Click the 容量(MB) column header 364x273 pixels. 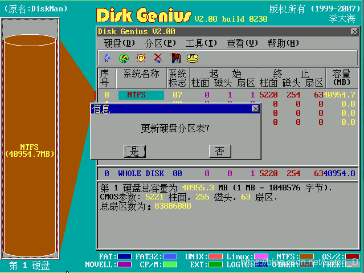point(341,78)
